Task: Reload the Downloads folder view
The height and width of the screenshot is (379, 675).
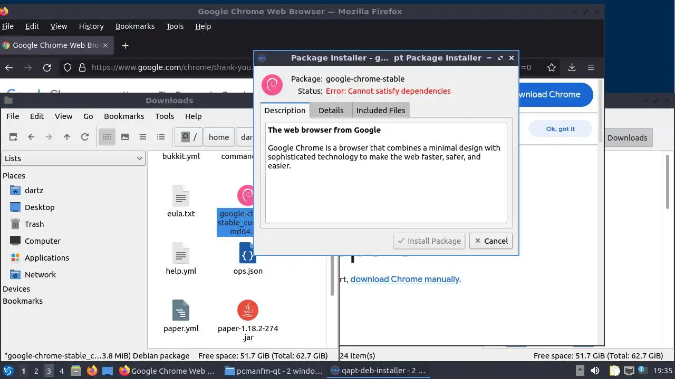Action: click(84, 137)
